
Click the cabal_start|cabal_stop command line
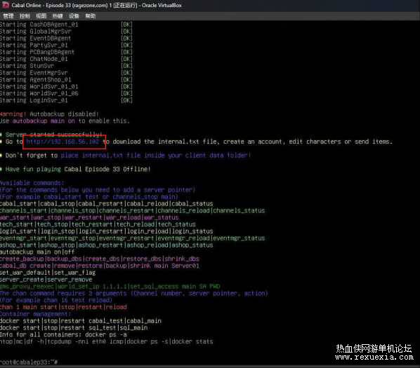106,204
